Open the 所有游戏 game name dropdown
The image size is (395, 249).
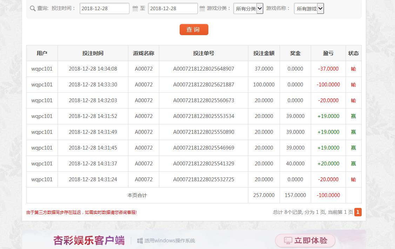coord(309,8)
